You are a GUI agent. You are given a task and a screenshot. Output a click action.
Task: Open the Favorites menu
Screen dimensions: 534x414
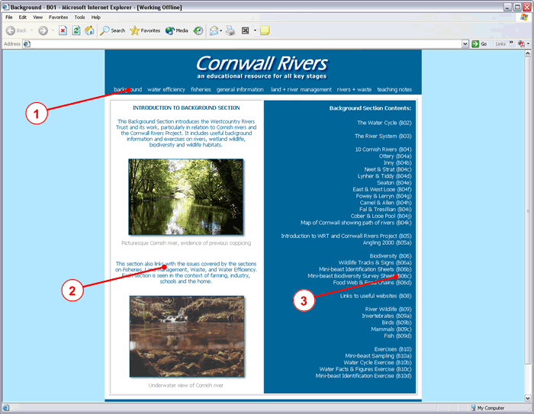click(x=58, y=17)
